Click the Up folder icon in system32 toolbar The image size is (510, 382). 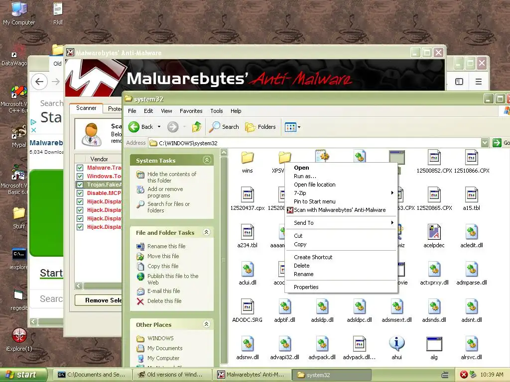[196, 127]
